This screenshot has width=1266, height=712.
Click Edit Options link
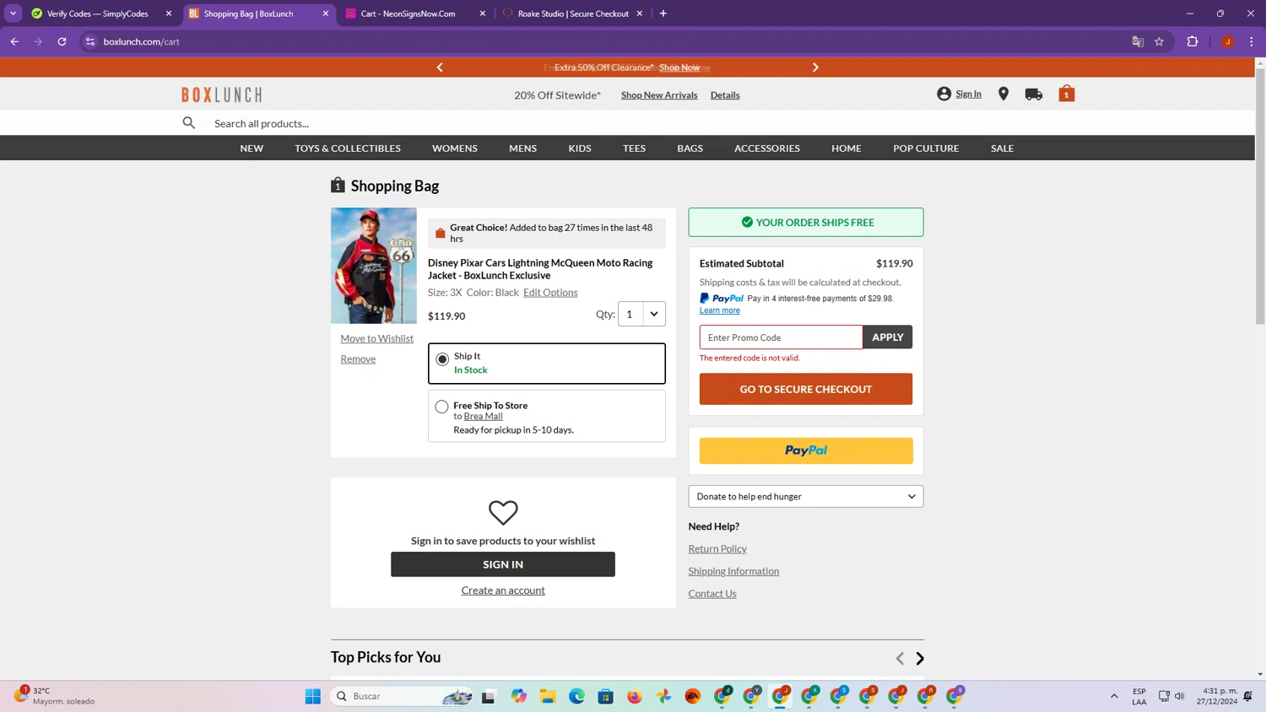(x=550, y=293)
